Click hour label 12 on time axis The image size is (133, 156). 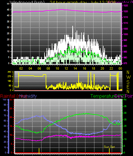66,68
